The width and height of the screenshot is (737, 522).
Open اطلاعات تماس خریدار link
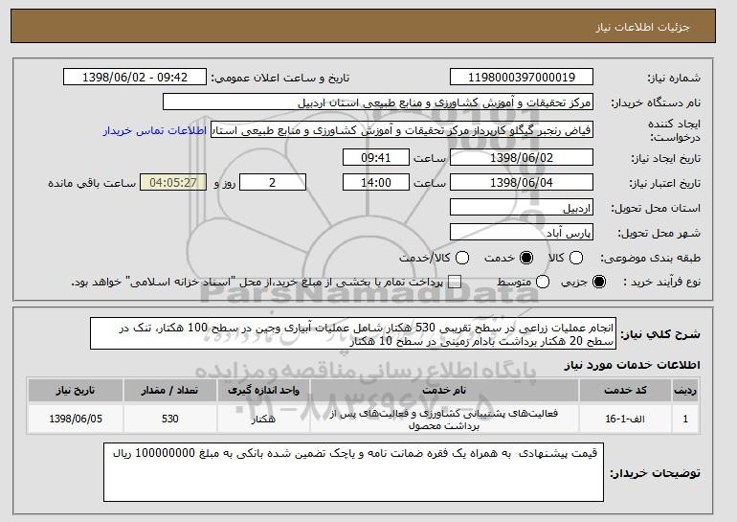point(155,130)
